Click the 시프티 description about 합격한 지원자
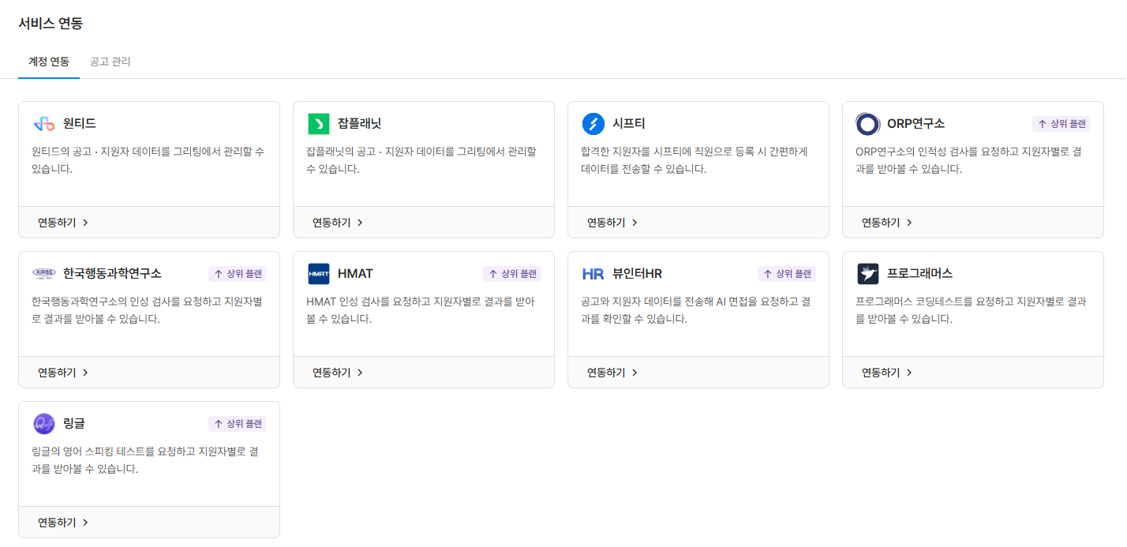The height and width of the screenshot is (547, 1127). [695, 160]
